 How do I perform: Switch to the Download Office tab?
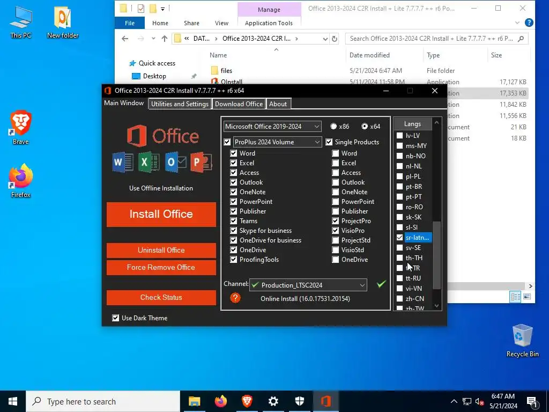239,104
